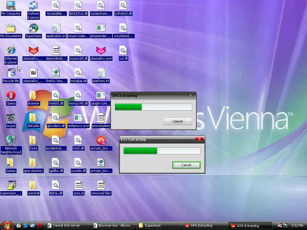Select the browser folder icon
307x230 pixels.
pyautogui.click(x=33, y=96)
